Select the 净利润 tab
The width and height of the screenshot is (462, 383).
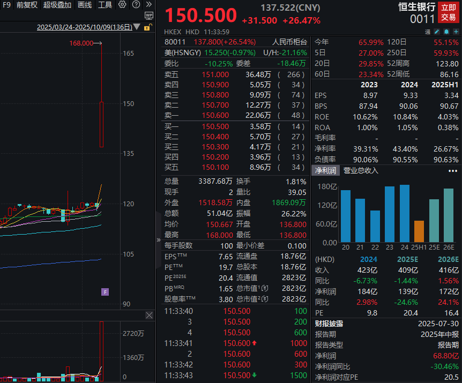click(325, 170)
